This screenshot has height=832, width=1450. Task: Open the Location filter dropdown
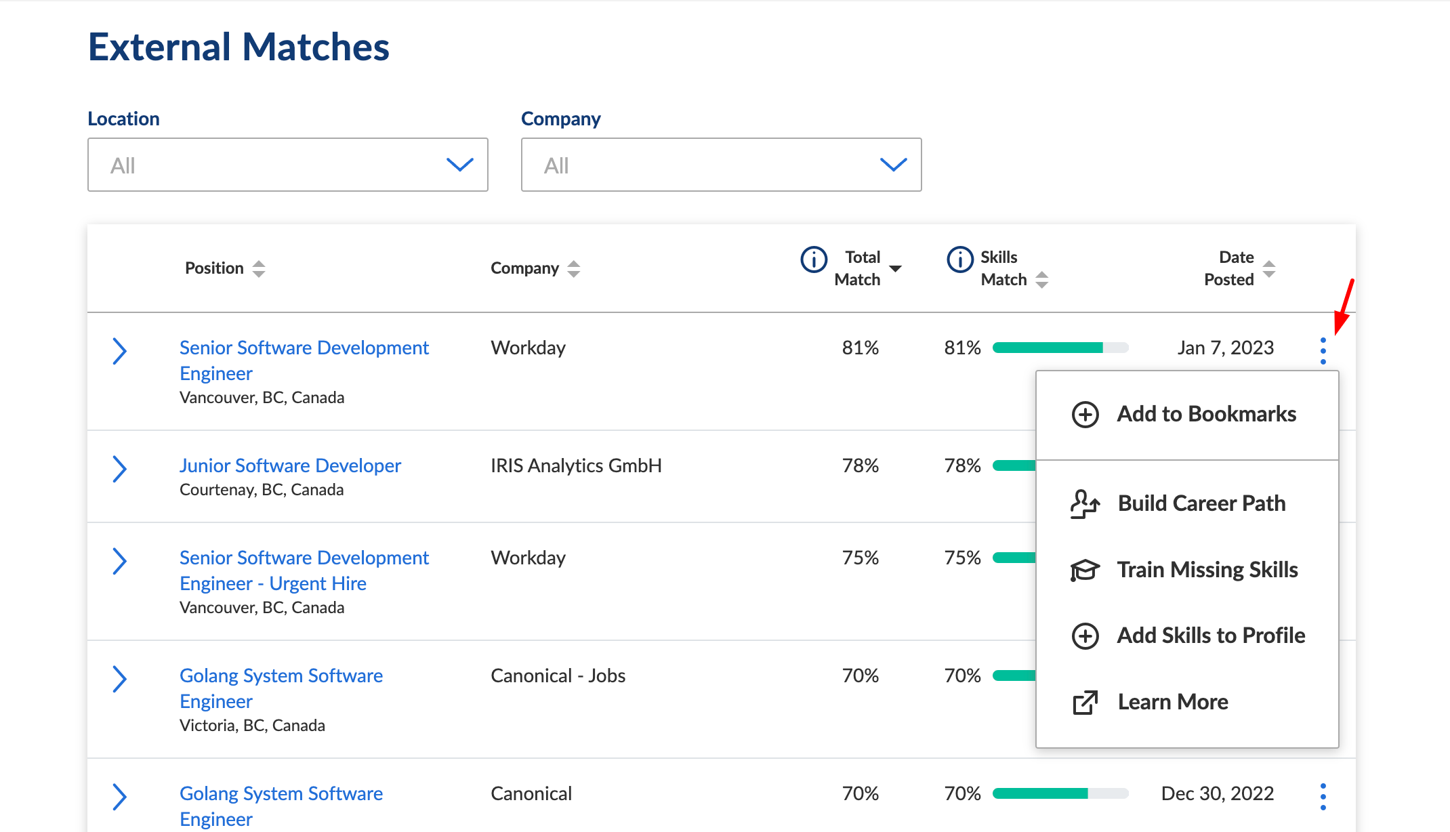coord(287,165)
